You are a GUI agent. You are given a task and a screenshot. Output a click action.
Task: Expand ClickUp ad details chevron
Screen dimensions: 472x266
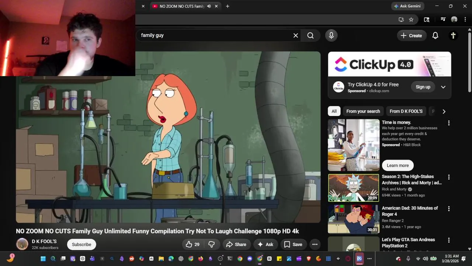pos(443,87)
